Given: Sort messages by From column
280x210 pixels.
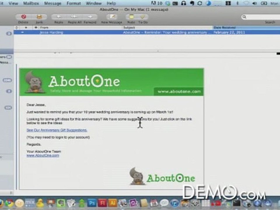Looking at the screenshot, I should [x=80, y=27].
